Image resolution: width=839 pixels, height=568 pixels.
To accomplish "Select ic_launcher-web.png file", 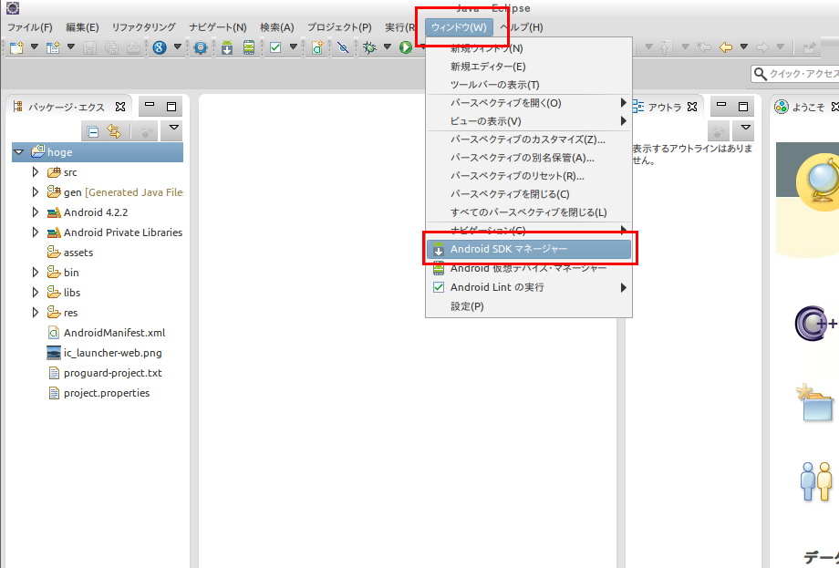I will 104,353.
